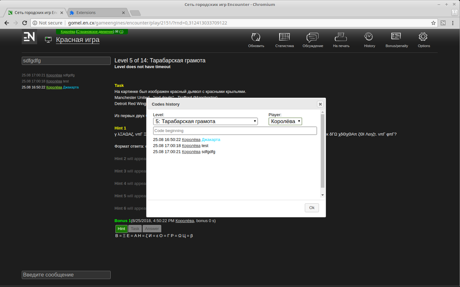Click the browser back arrow
Screen dimensions: 460x287
[x=6, y=23]
